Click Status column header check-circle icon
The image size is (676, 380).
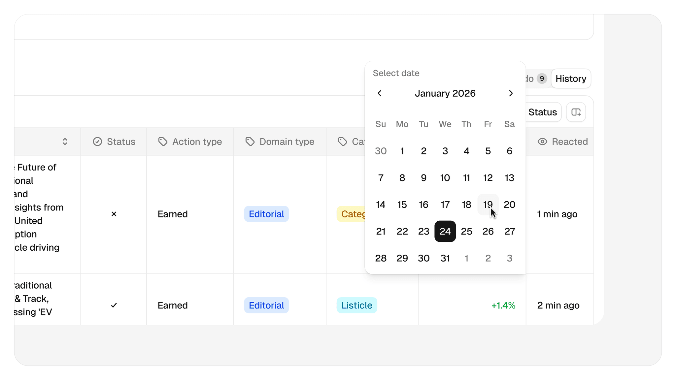[97, 142]
